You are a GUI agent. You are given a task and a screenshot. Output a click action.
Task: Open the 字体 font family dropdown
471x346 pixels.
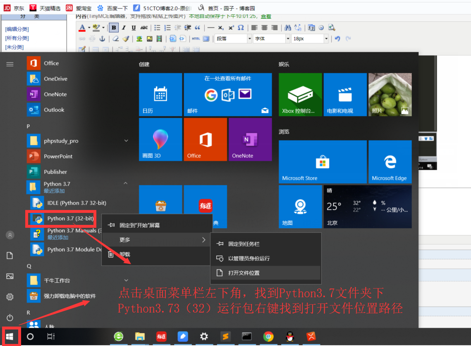pyautogui.click(x=271, y=38)
